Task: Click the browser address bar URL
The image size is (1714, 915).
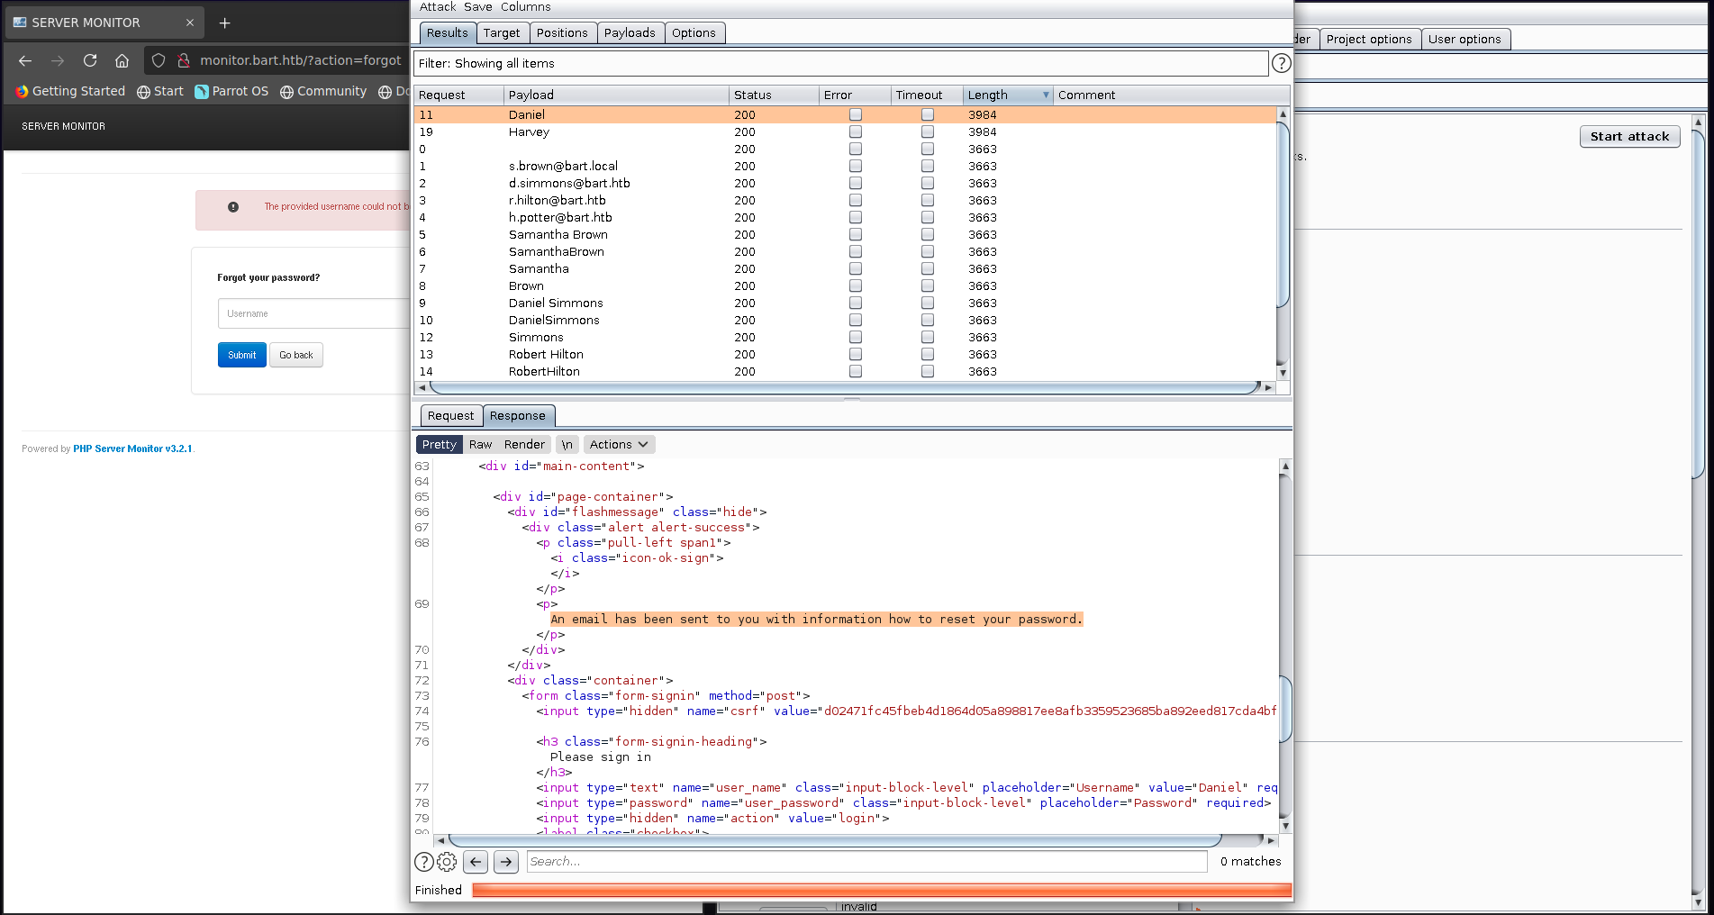Action: click(x=301, y=60)
